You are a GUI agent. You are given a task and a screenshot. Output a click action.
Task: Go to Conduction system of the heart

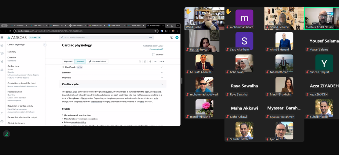(22, 83)
